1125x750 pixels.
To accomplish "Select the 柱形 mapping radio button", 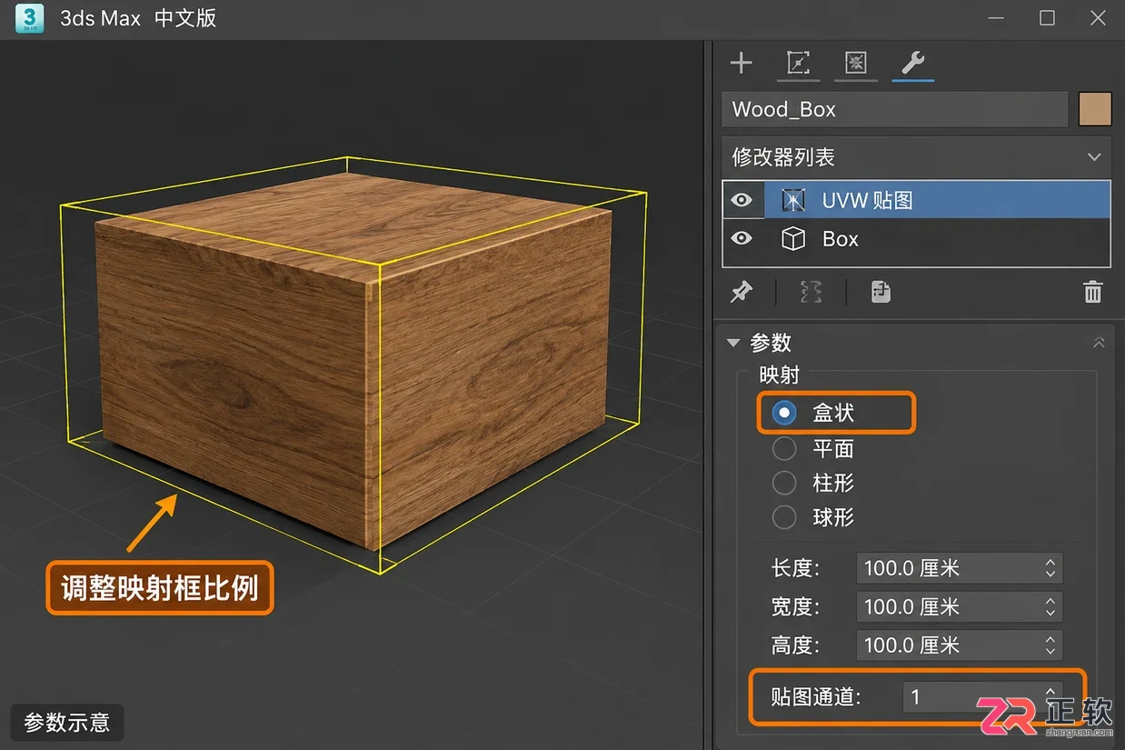I will pos(784,483).
